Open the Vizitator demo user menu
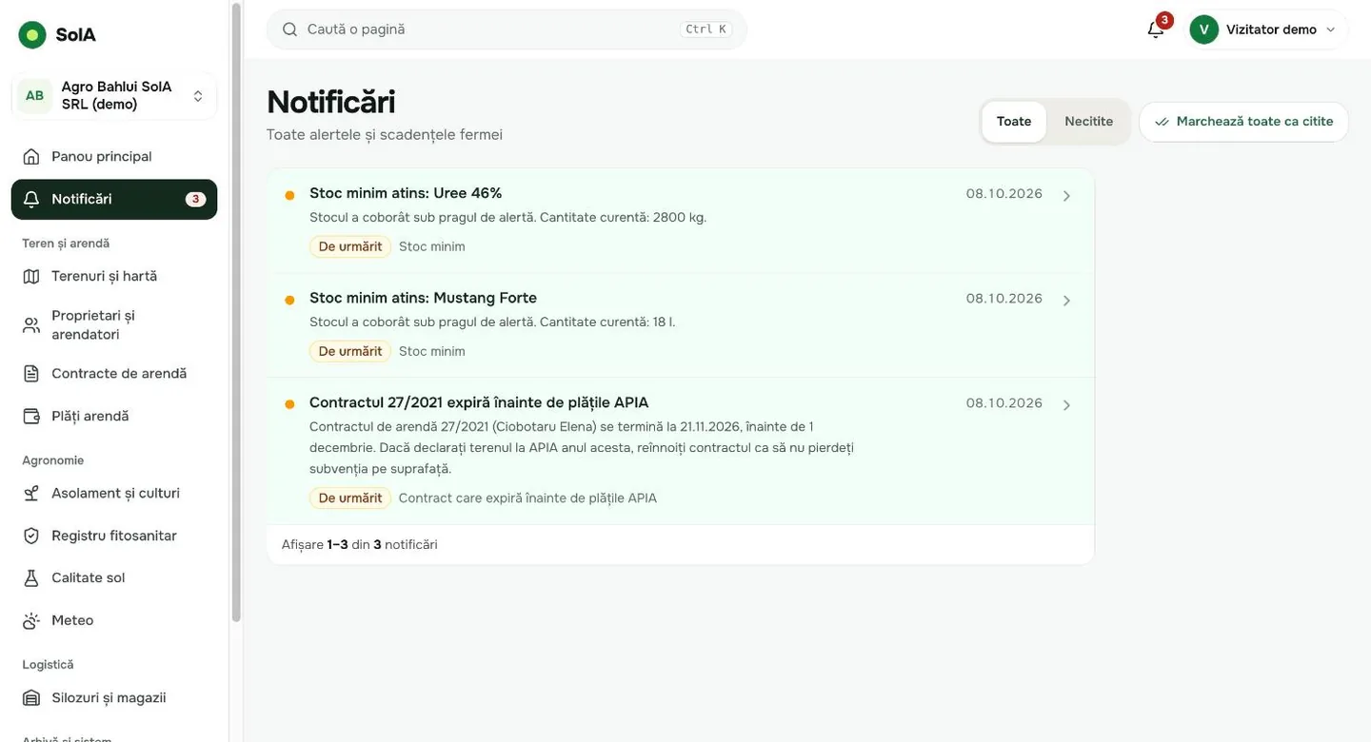This screenshot has height=742, width=1371. coord(1268,29)
